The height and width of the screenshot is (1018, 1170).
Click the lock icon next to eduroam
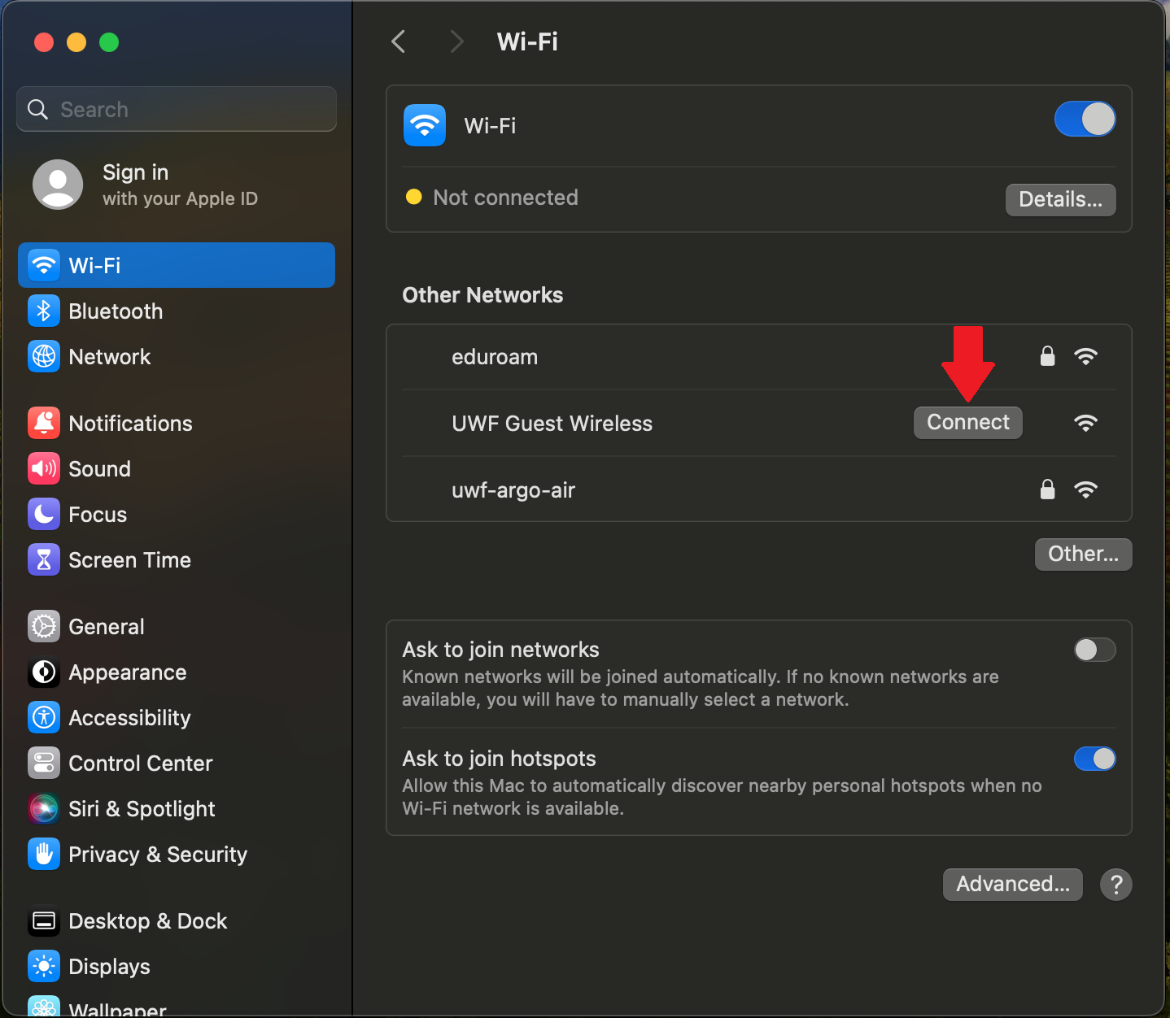(1048, 356)
